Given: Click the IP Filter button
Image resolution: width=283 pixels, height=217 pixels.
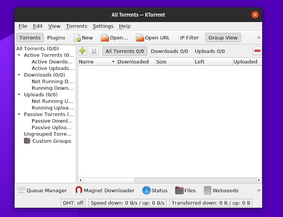Looking at the screenshot, I should [189, 38].
